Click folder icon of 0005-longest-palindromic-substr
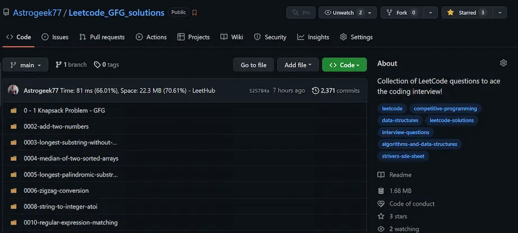The width and height of the screenshot is (518, 233). click(13, 175)
